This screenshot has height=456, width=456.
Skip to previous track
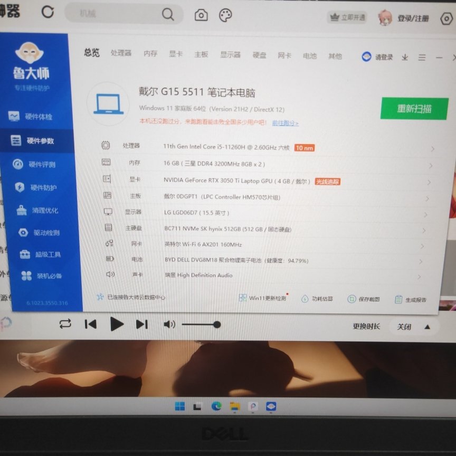pos(91,324)
